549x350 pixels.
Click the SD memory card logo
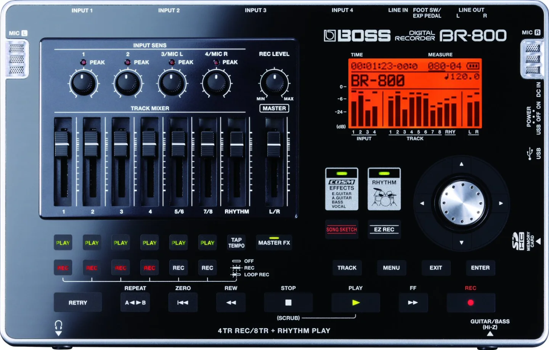pos(518,241)
